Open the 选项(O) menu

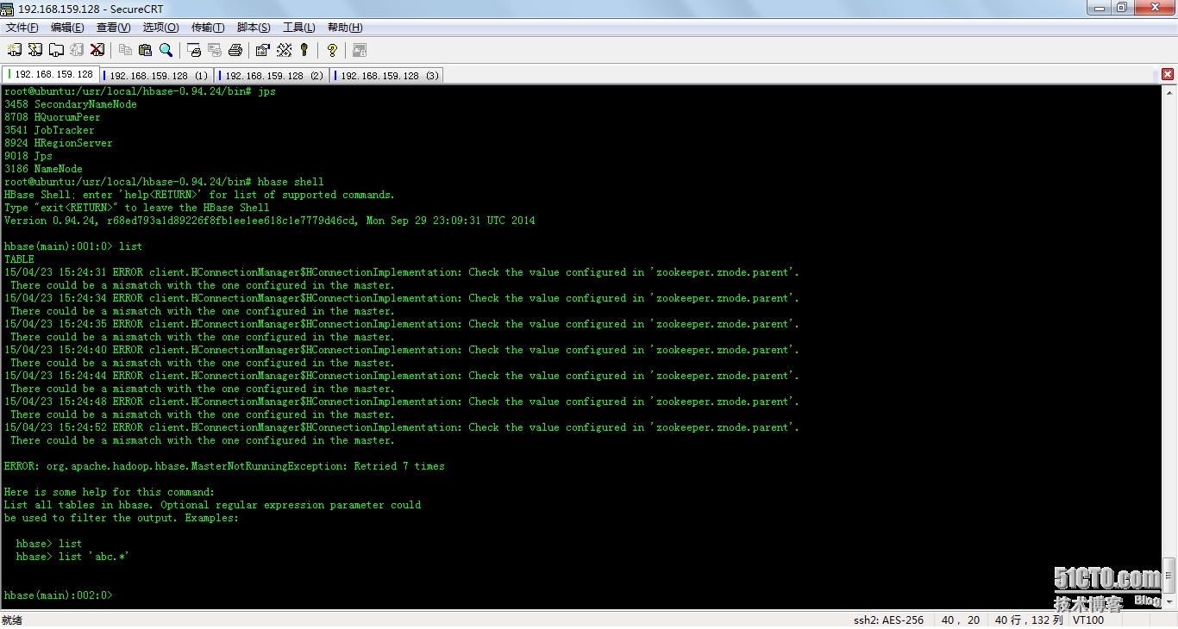pos(160,28)
